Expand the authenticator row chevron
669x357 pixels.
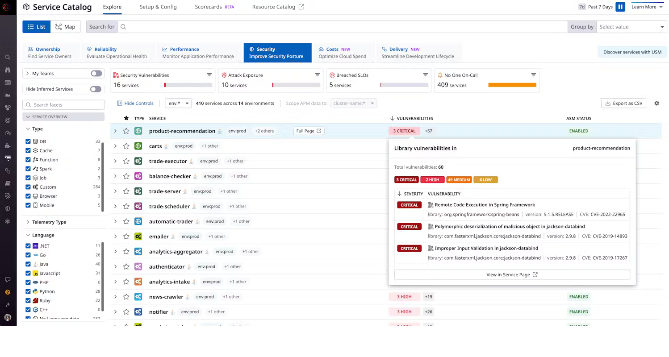point(115,266)
